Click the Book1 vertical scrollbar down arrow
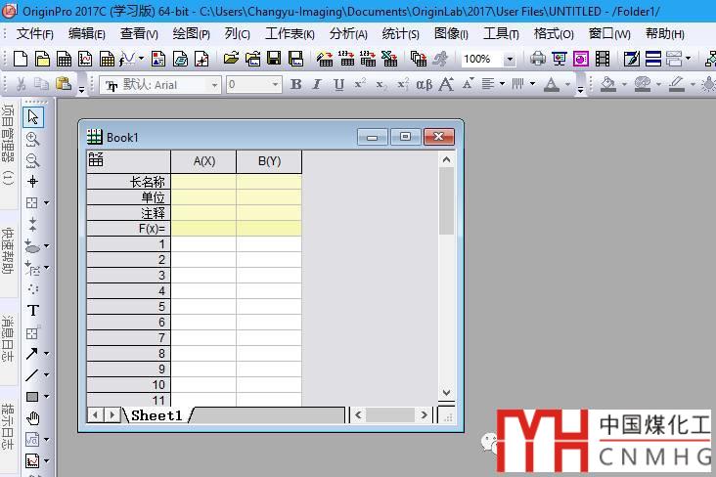The height and width of the screenshot is (477, 716). coord(446,393)
